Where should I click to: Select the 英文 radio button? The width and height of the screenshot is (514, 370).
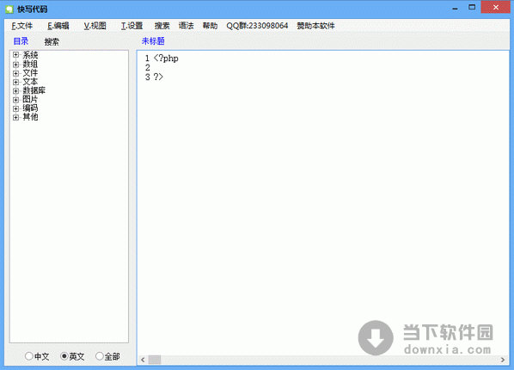click(x=72, y=356)
